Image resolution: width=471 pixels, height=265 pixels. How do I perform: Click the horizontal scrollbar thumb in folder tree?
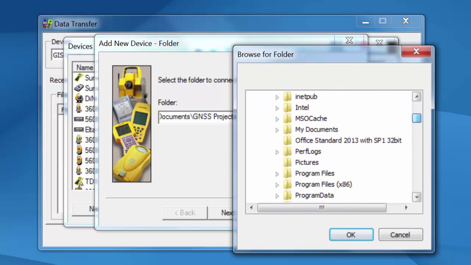pyautogui.click(x=322, y=208)
